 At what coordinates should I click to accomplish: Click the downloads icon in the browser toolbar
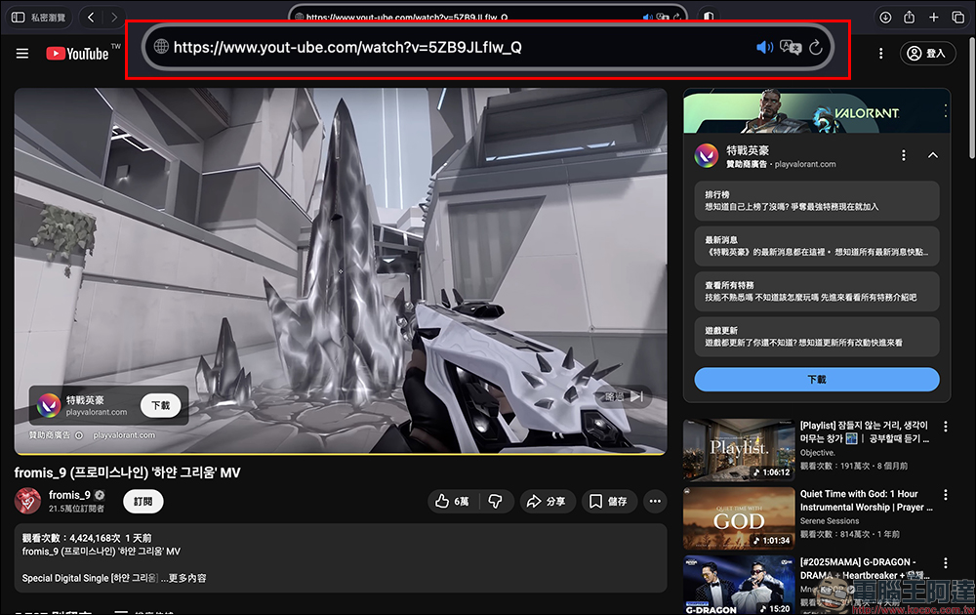(x=884, y=17)
